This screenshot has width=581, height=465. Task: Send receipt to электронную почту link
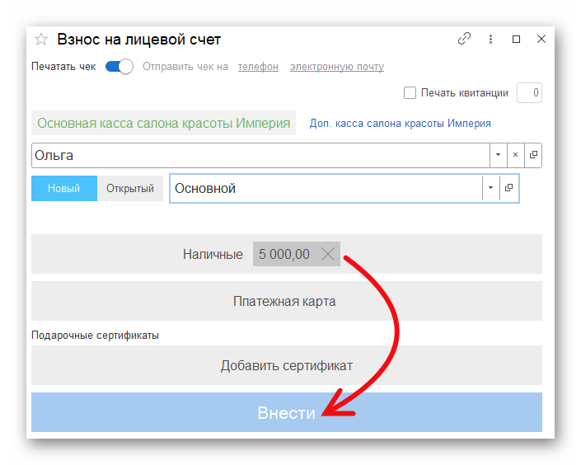337,67
